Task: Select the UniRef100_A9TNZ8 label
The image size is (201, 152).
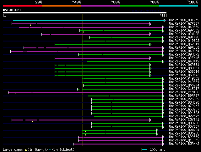Action: 184,37
